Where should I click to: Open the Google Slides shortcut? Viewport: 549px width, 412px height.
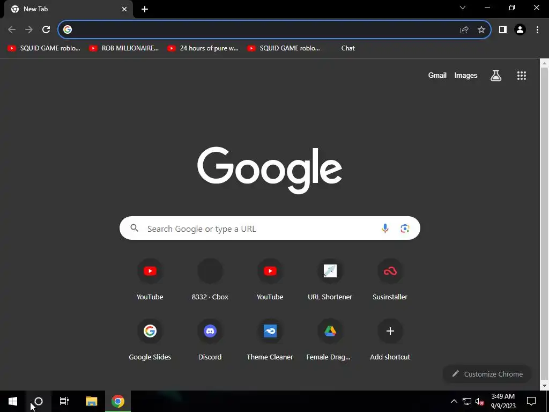[150, 340]
